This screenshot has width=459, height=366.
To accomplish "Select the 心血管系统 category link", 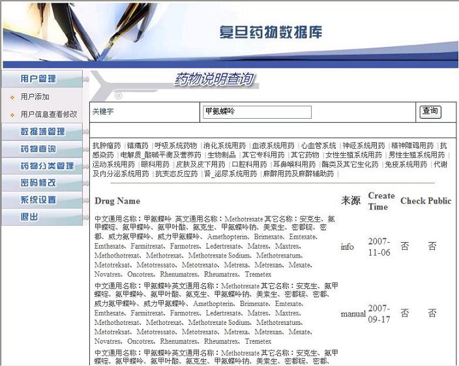I will point(319,145).
